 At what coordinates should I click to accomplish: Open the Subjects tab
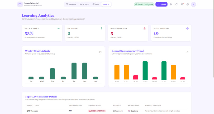71,4
